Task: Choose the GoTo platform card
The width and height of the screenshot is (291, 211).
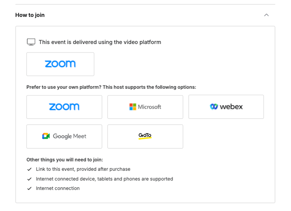Action: (145, 137)
